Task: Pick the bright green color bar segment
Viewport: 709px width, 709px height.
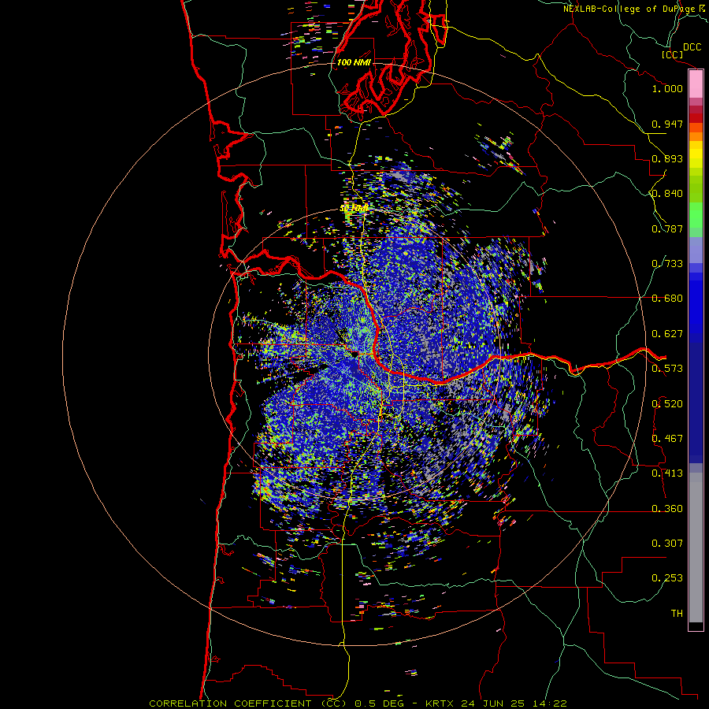Action: (x=696, y=215)
